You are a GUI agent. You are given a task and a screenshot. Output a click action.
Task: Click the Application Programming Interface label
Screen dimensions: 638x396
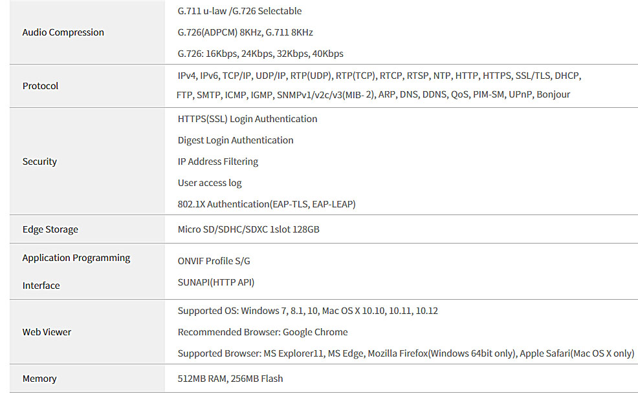[x=76, y=272]
